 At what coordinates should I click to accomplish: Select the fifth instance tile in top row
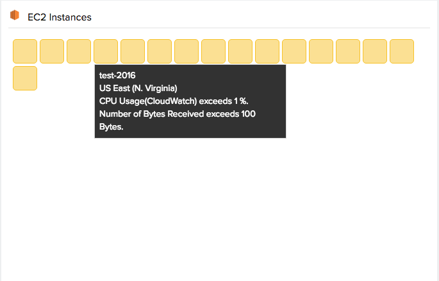point(133,51)
